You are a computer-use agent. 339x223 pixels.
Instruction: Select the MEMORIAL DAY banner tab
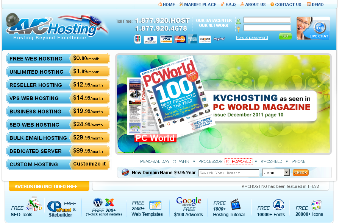pos(155,161)
